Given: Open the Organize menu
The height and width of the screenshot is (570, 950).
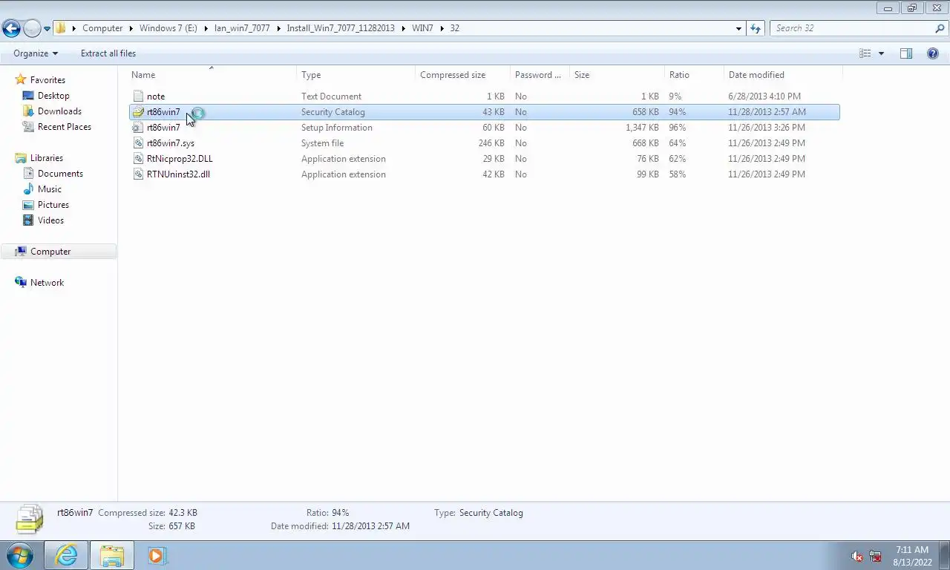Looking at the screenshot, I should pos(36,53).
